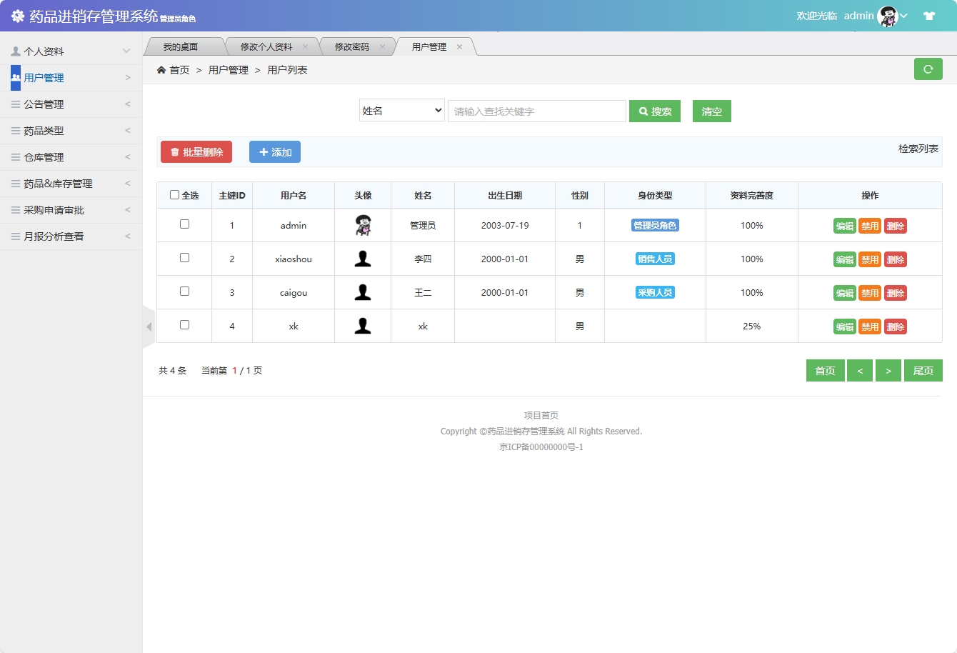Select the 用户管理 sidebar icon

(x=16, y=77)
